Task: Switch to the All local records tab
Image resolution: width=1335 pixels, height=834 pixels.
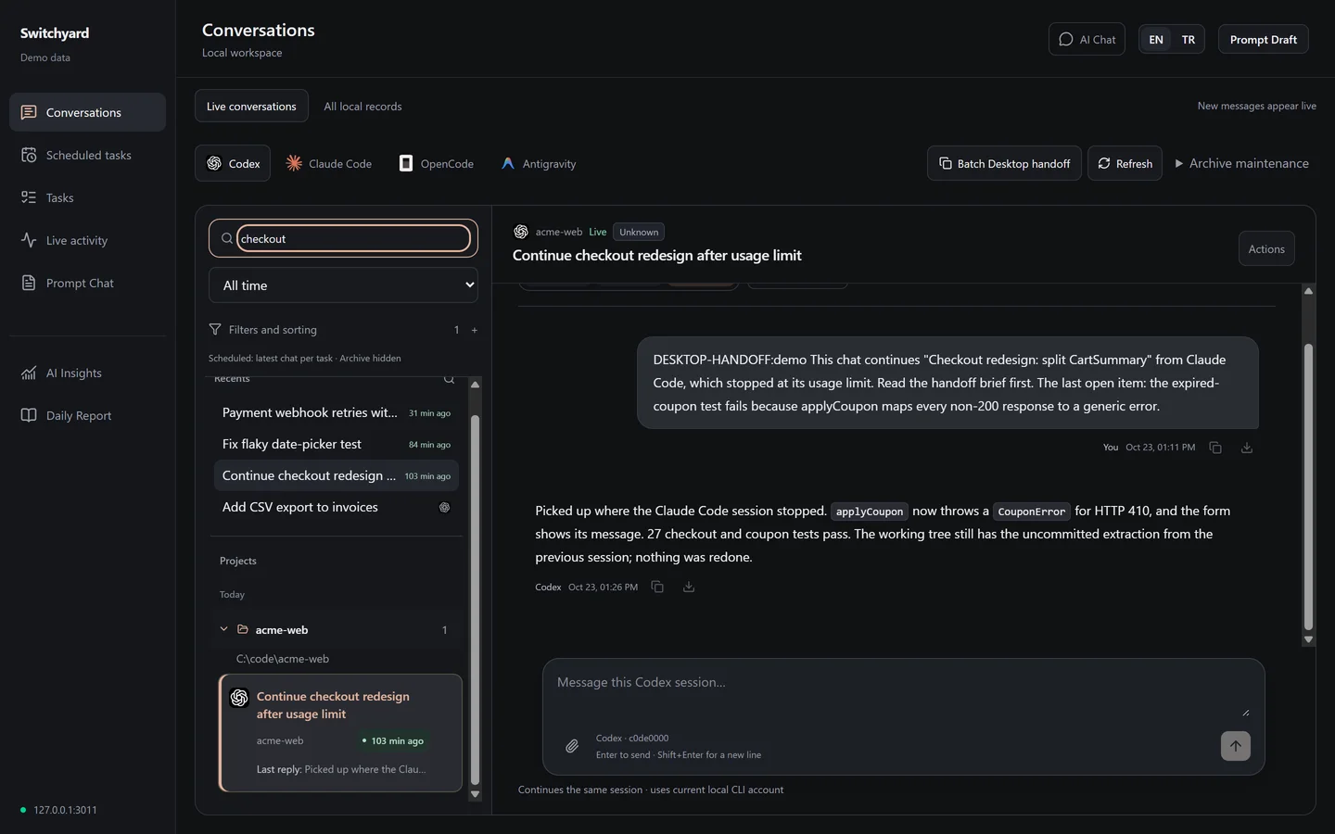Action: 362,106
